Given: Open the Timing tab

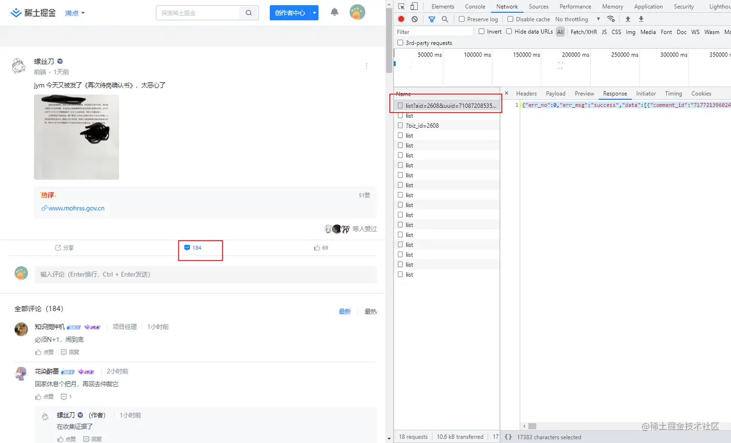Looking at the screenshot, I should coord(673,93).
